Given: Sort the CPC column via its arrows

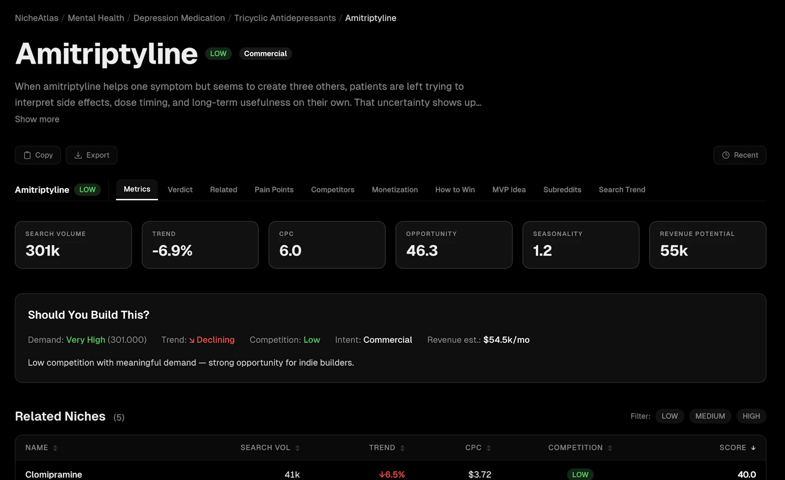Looking at the screenshot, I should coord(489,448).
